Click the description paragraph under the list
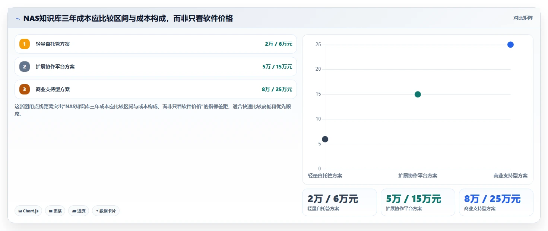 pyautogui.click(x=153, y=110)
